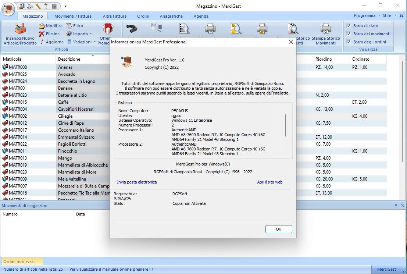Image resolution: width=407 pixels, height=274 pixels.
Task: Close the Informazioni su MerciGest Professional dialog
Action: pyautogui.click(x=291, y=42)
